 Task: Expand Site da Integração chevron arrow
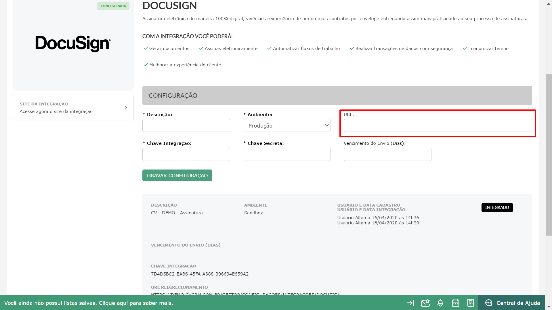(x=126, y=108)
